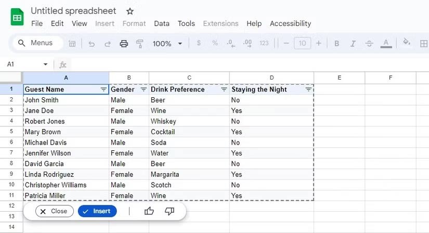Open the 100% zoom dropdown
Image resolution: width=429 pixels, height=233 pixels.
pyautogui.click(x=167, y=44)
